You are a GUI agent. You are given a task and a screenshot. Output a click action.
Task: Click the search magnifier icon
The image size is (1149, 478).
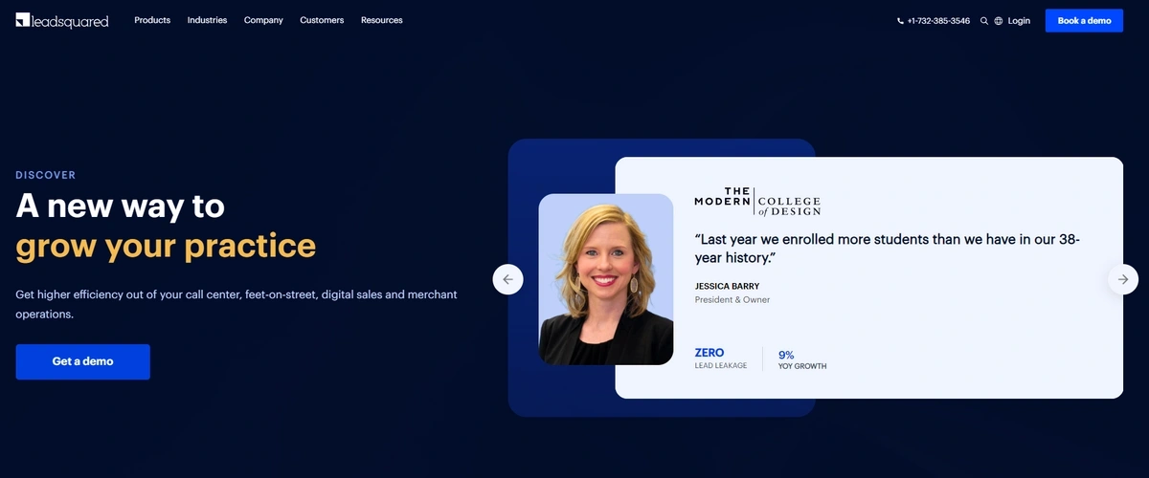point(984,20)
